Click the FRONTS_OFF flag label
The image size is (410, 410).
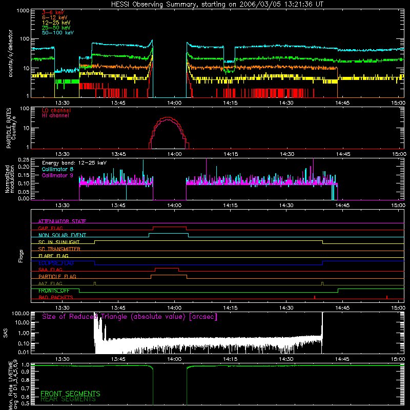[54, 291]
